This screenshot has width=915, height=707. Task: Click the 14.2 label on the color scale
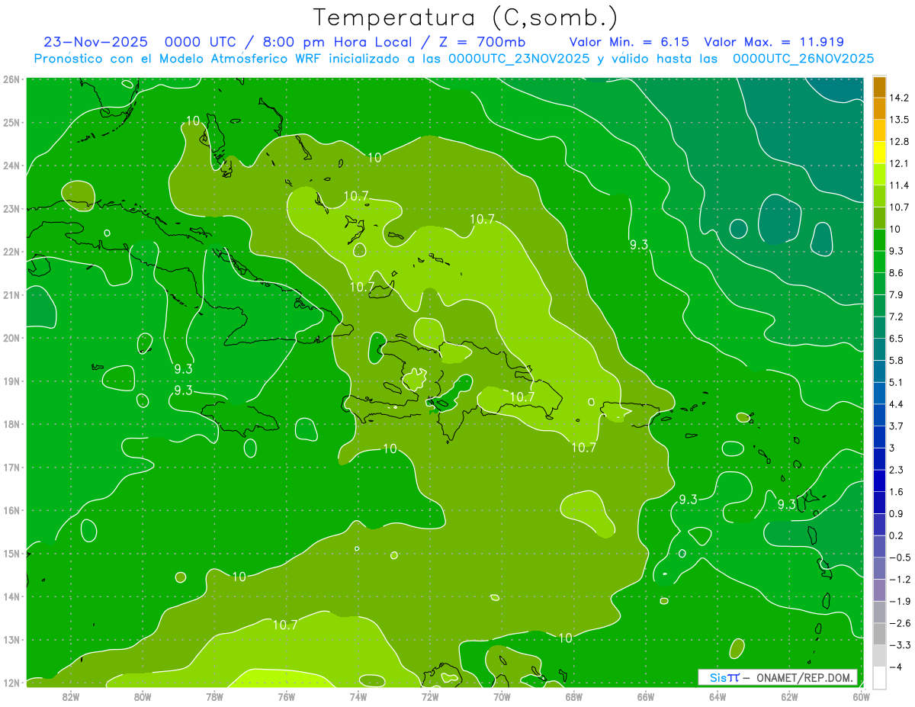tap(898, 98)
